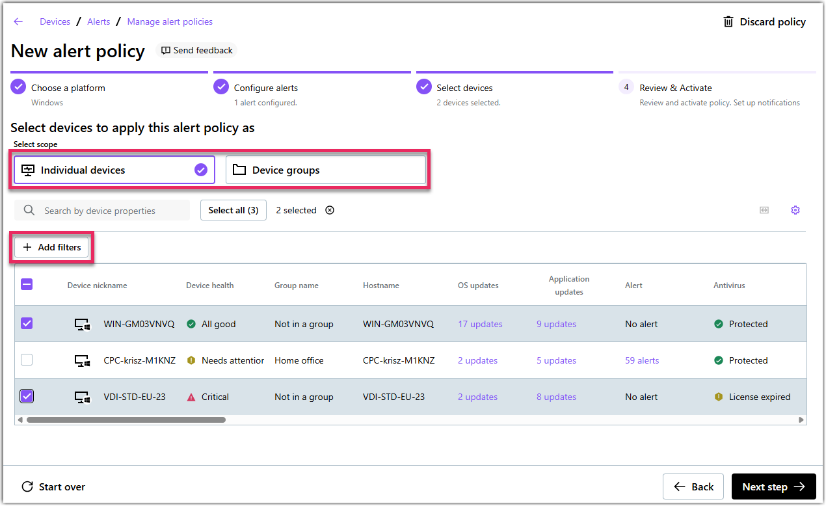Uncheck the VDI-STD-EU-23 device checkbox

click(27, 396)
